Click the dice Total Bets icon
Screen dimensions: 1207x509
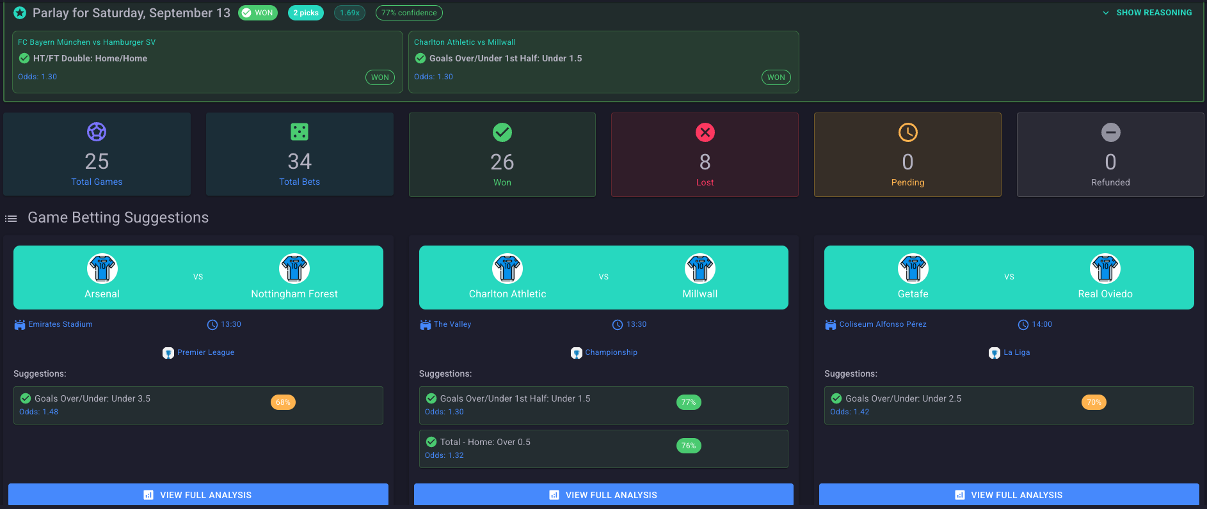(x=300, y=132)
